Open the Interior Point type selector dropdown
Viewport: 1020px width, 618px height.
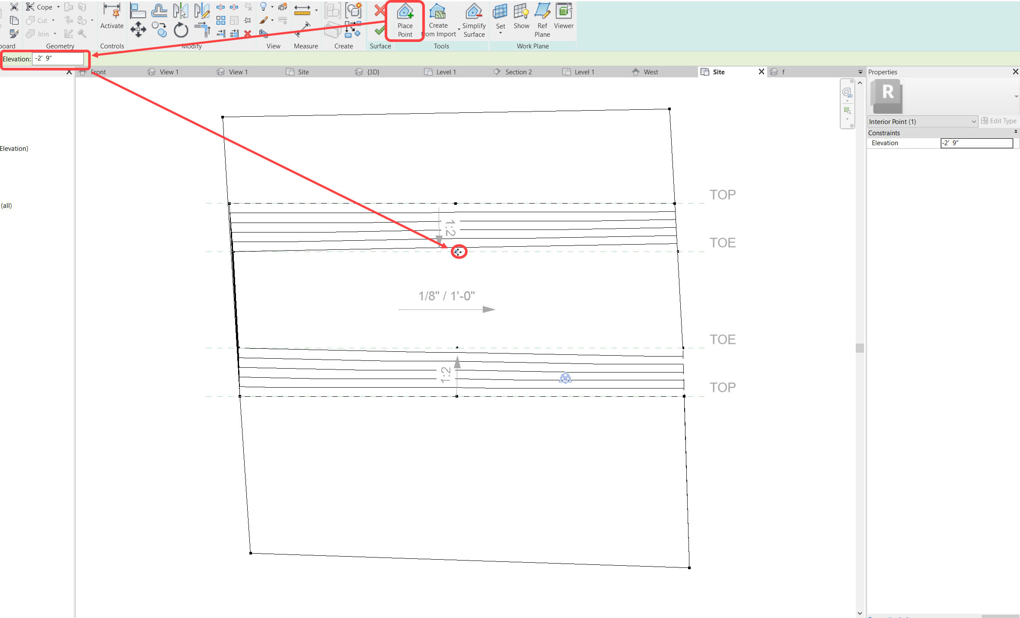(x=973, y=121)
